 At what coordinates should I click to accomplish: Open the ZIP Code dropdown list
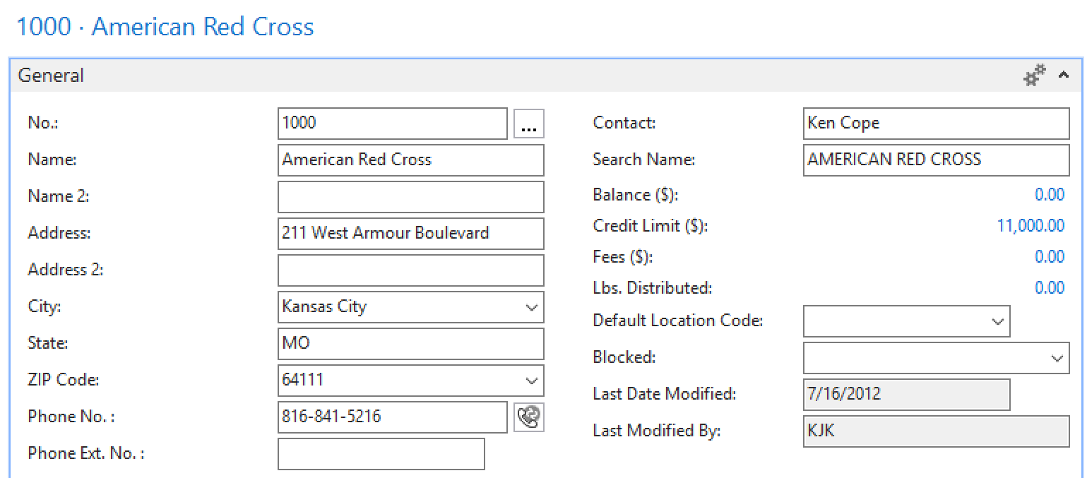click(x=531, y=381)
